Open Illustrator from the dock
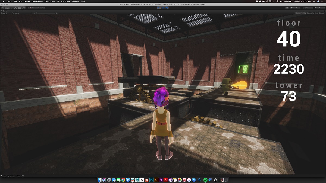 coord(156,180)
